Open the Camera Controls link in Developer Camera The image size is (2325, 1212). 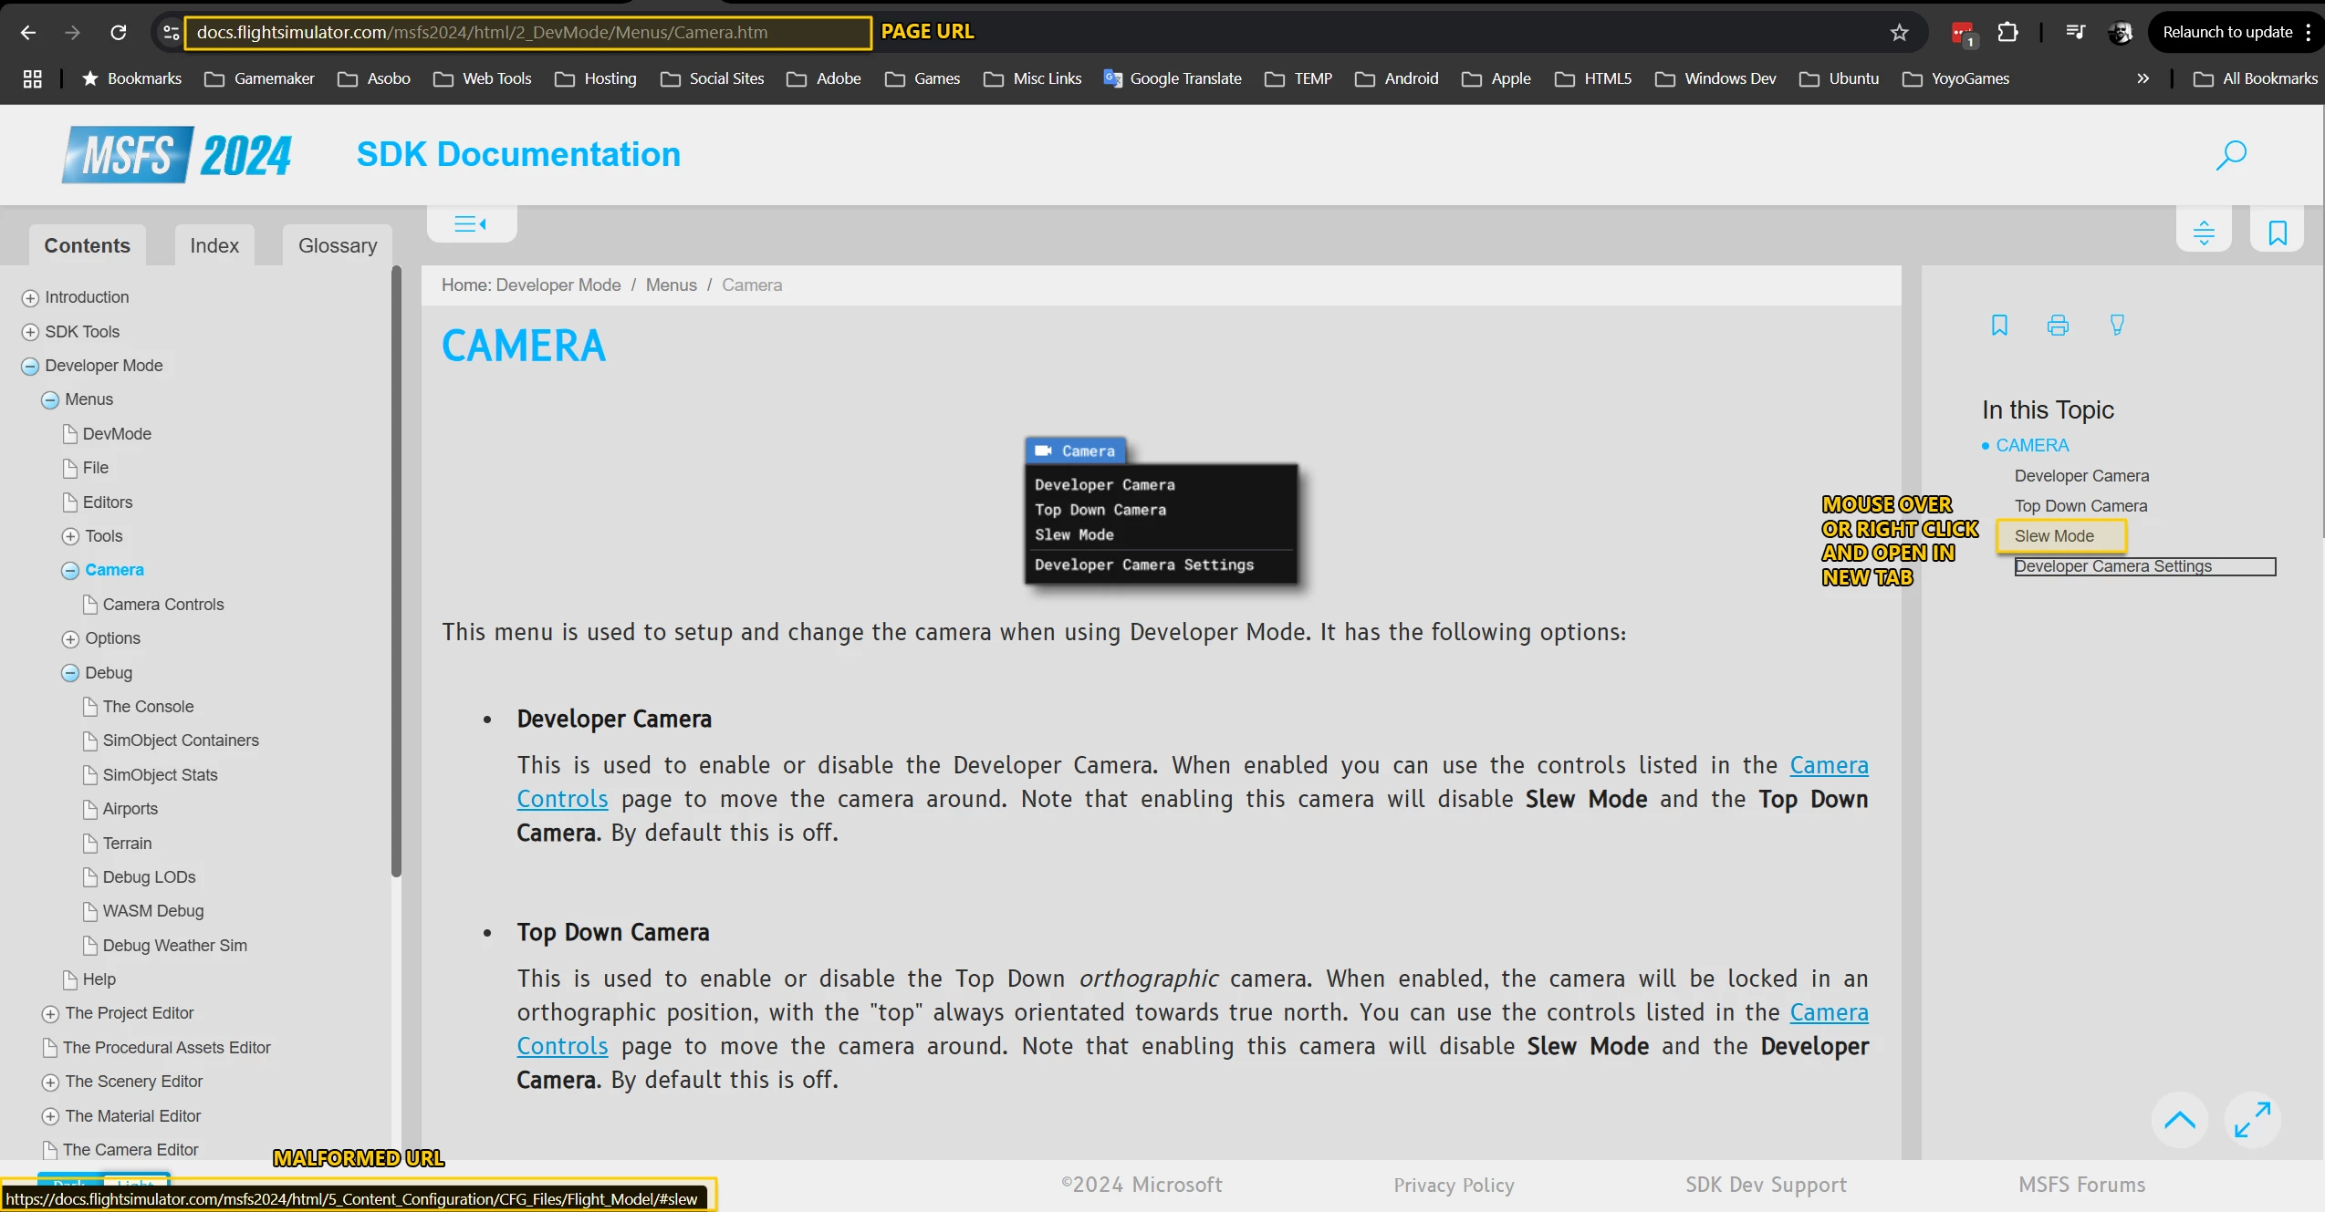pyautogui.click(x=1828, y=765)
